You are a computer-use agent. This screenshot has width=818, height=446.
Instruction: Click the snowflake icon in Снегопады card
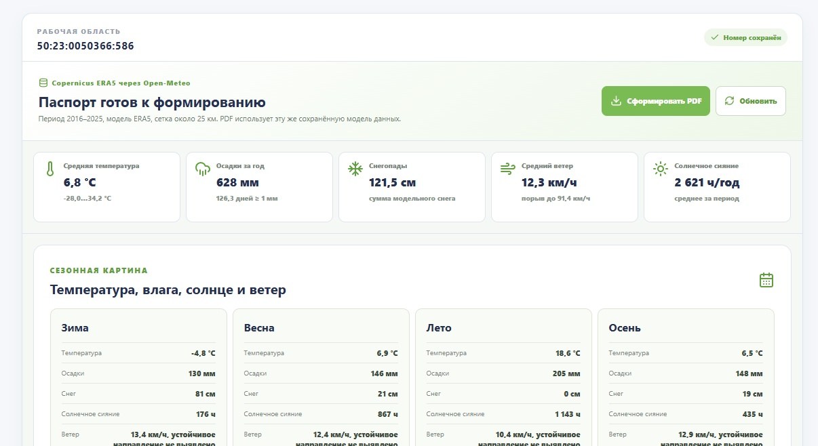point(355,169)
